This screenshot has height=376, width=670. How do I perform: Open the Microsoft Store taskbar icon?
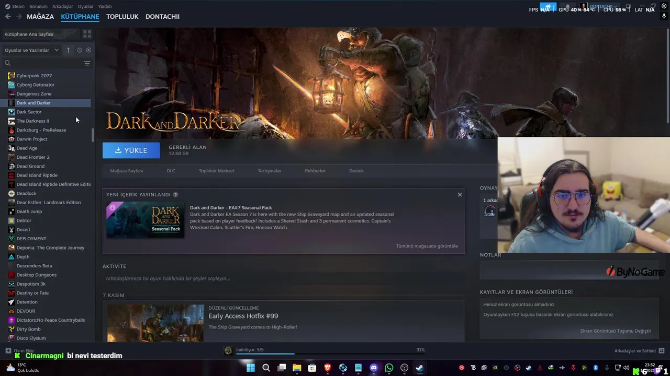[x=312, y=368]
